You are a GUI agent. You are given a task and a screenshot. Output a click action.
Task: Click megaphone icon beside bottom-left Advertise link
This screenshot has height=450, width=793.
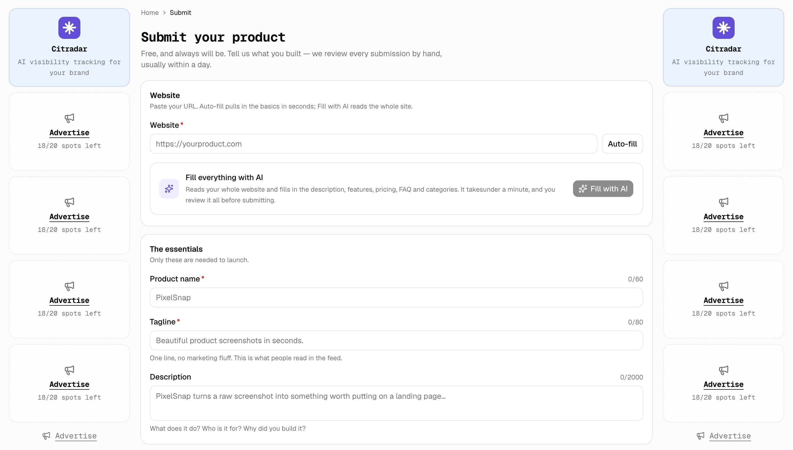coord(46,436)
